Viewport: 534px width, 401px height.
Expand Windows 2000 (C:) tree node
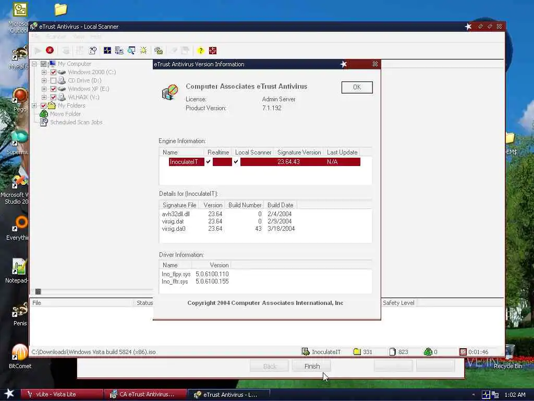(x=44, y=72)
